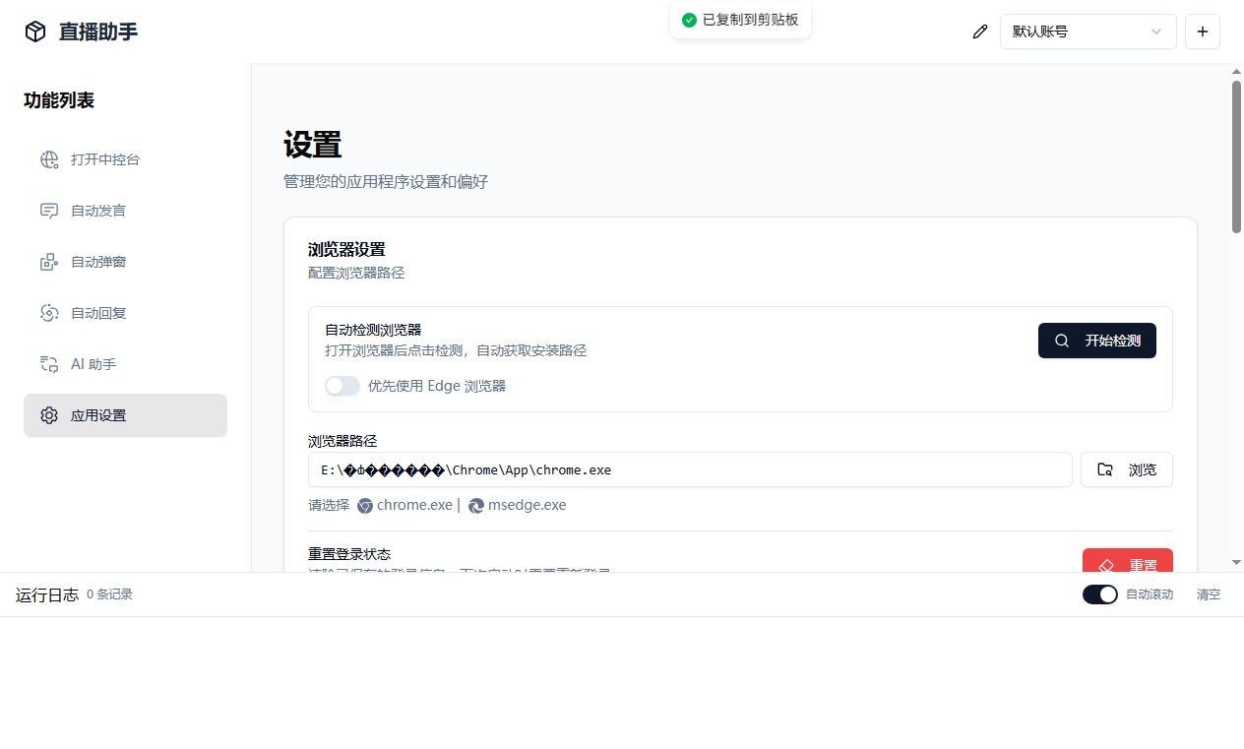1244x749 pixels.
Task: Click the green check icon in toast
Action: click(x=689, y=20)
